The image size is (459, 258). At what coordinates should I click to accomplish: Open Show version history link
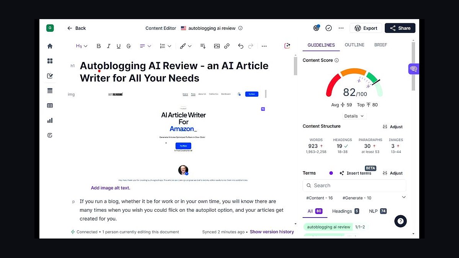272,232
